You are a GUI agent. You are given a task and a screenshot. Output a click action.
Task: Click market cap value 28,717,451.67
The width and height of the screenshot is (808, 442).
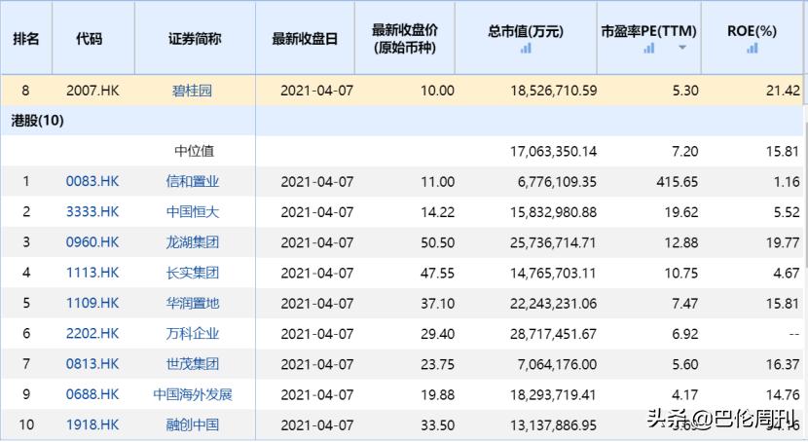tap(554, 334)
